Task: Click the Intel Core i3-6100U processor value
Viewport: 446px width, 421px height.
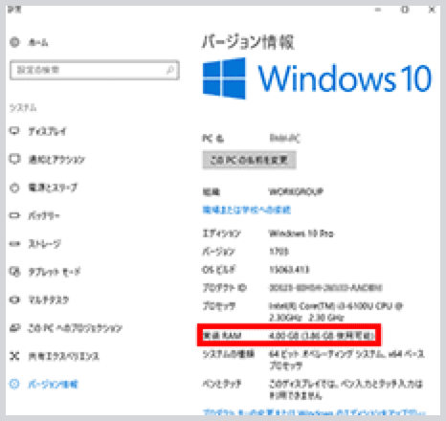Action: click(x=336, y=312)
